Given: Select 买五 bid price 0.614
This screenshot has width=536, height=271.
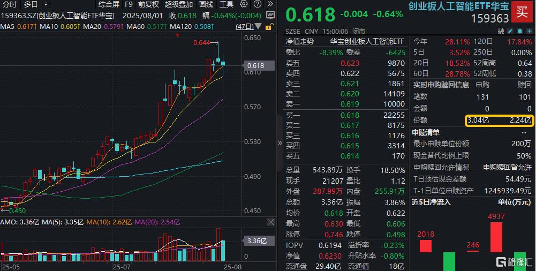Looking at the screenshot, I should click(x=350, y=156).
